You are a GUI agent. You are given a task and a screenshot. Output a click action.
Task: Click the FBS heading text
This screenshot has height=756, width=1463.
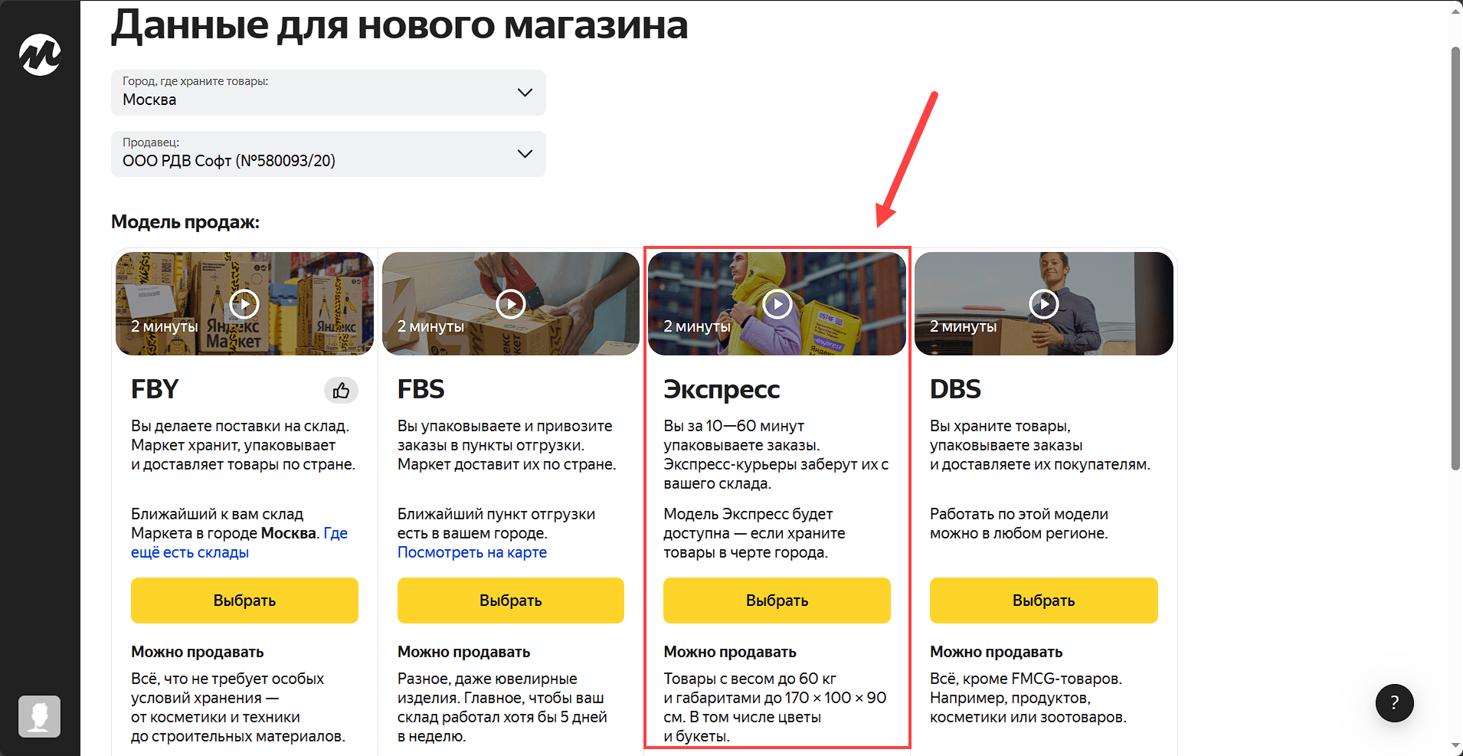421,389
